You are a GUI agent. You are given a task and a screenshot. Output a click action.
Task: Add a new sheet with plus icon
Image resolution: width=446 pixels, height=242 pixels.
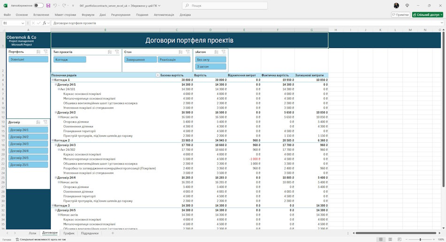point(113,233)
